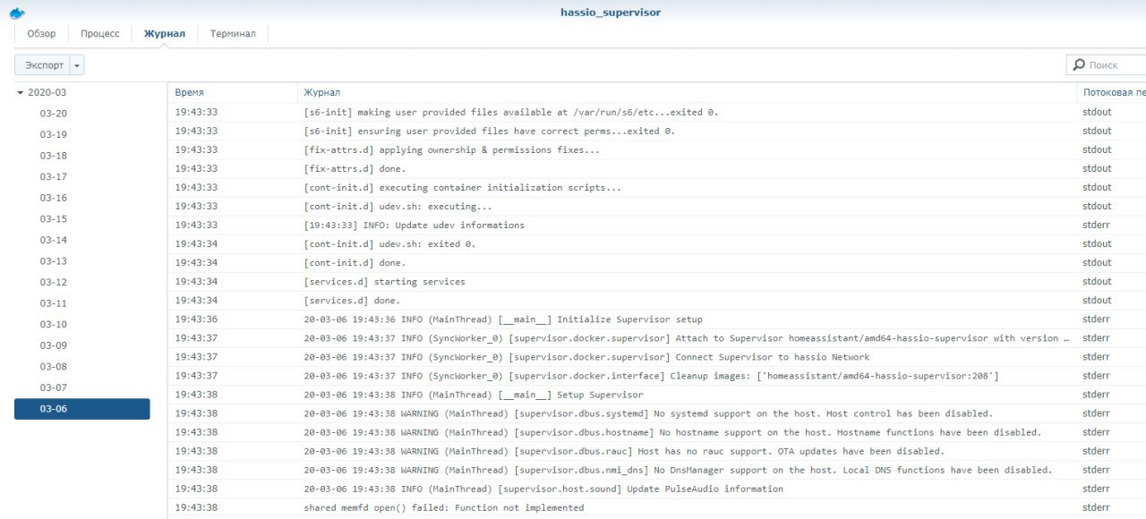Click the 'shared memfd open() failed' row
This screenshot has width=1146, height=519.
click(657, 506)
